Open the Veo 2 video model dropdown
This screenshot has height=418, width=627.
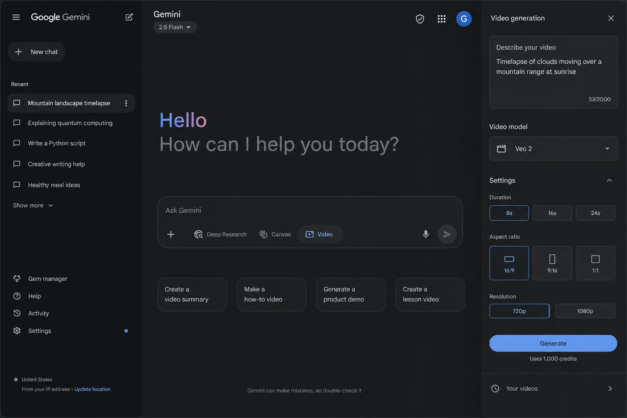[x=553, y=149]
